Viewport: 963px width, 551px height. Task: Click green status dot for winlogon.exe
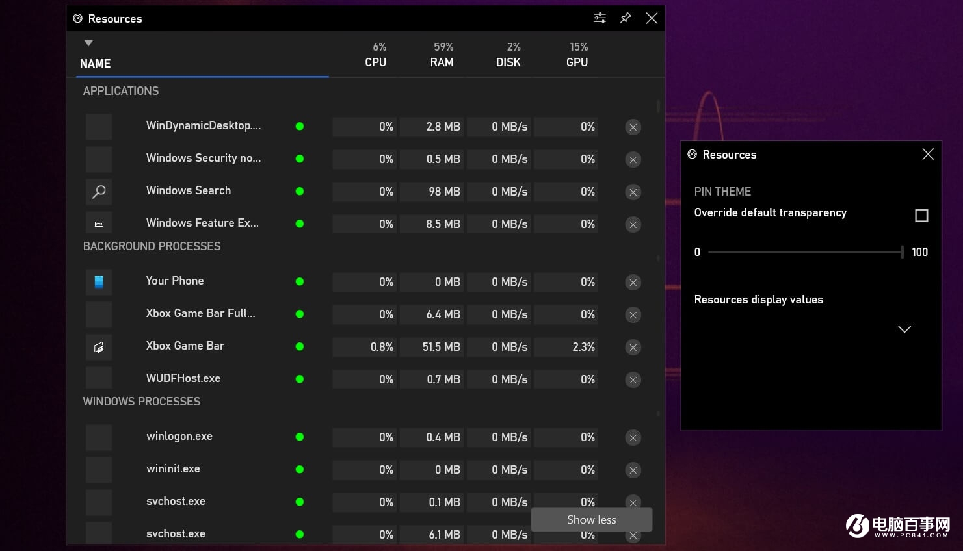point(300,437)
